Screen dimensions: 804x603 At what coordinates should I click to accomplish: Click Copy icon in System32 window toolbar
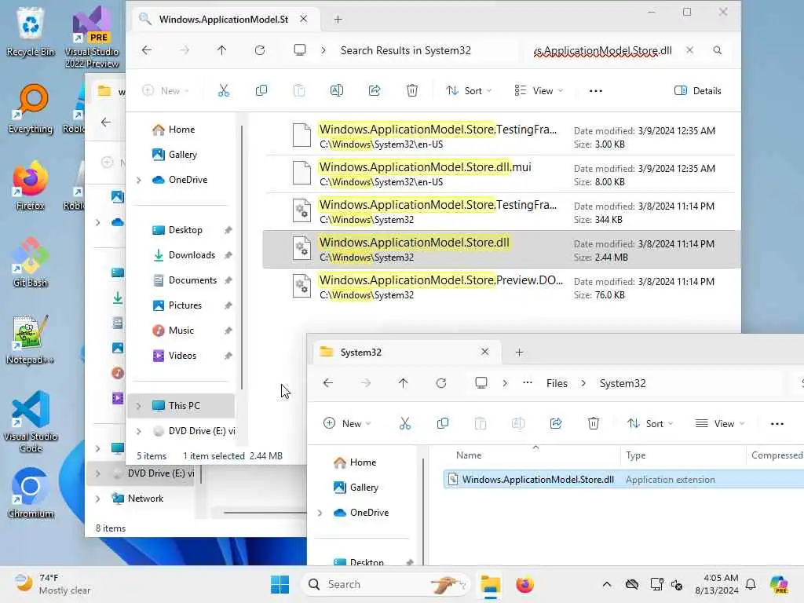coord(443,423)
